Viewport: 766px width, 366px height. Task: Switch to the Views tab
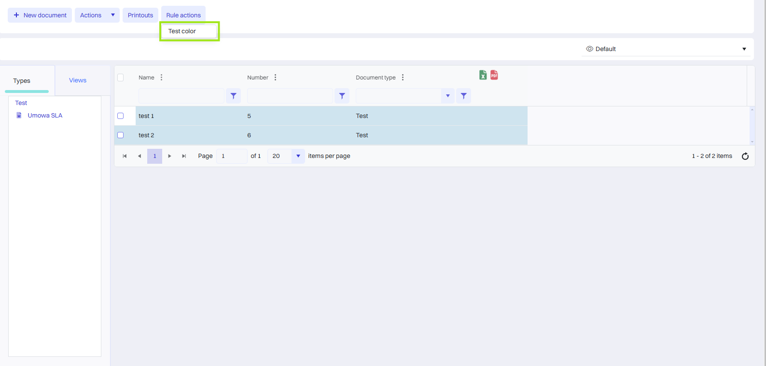click(x=78, y=80)
